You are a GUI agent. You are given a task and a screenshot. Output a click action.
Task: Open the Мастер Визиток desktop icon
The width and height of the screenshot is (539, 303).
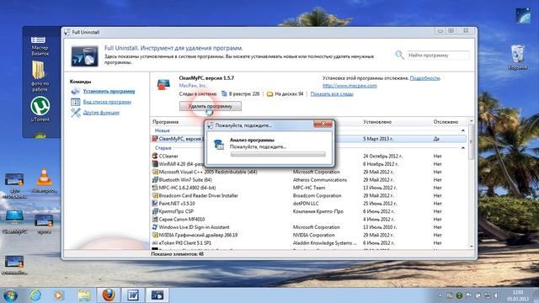[40, 46]
